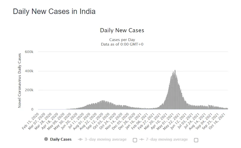Click the Daily New Cases in India heading
241x148 pixels.
54,12
